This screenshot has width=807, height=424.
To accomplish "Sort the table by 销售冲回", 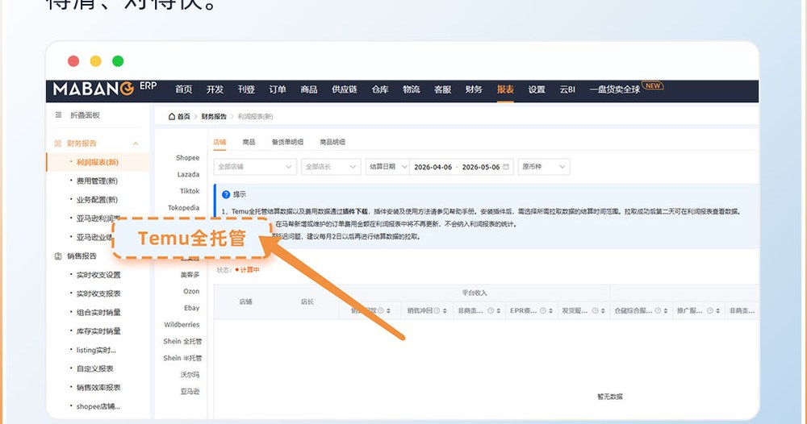I will coord(445,311).
